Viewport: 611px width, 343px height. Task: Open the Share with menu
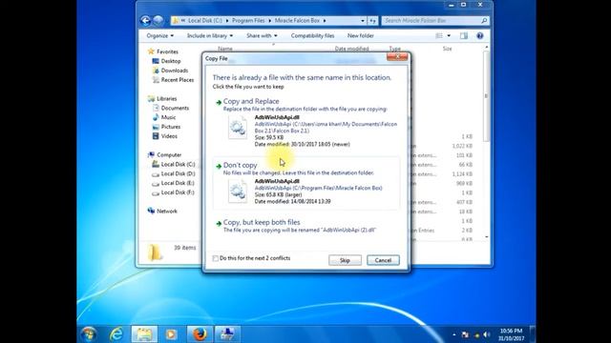pos(262,36)
